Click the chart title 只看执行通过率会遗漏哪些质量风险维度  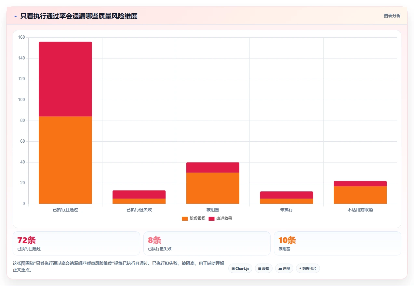click(79, 16)
